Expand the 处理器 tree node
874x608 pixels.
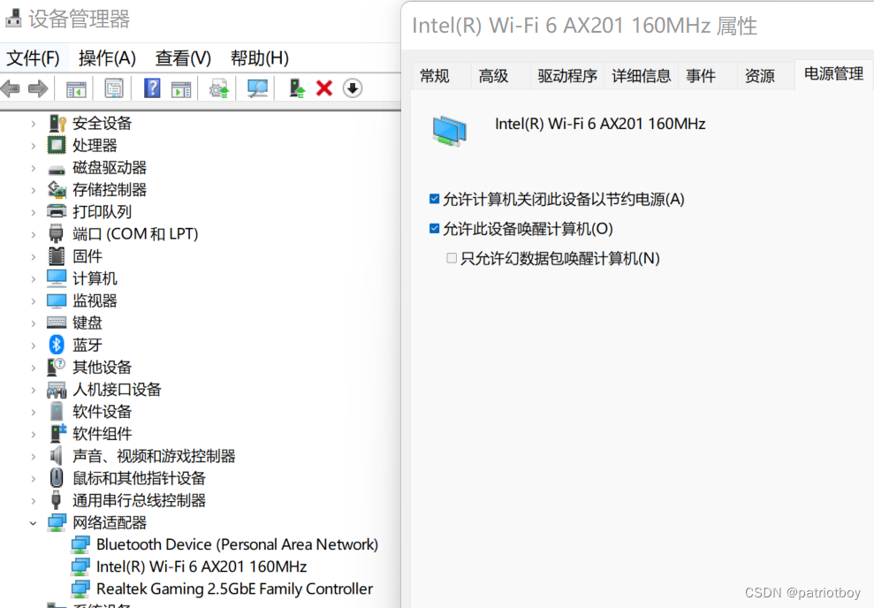(x=34, y=146)
